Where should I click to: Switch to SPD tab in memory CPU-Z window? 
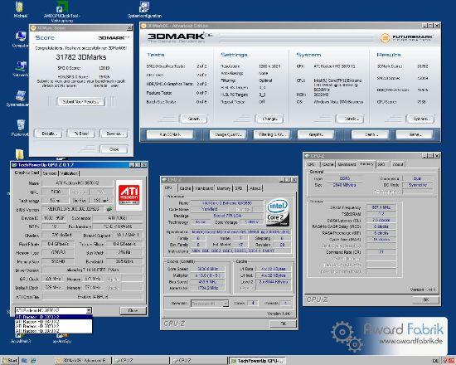(x=381, y=164)
